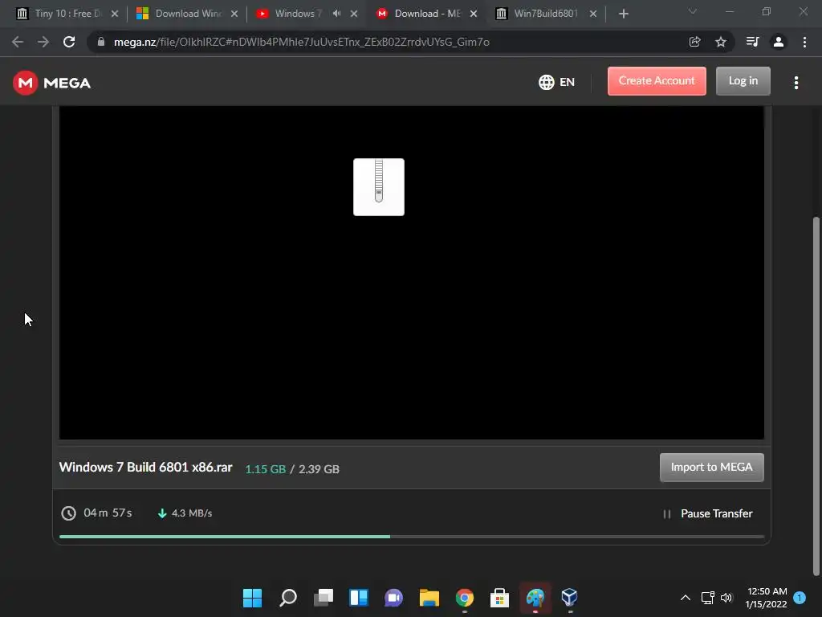Open MEGA's three-dot menu

[x=796, y=83]
